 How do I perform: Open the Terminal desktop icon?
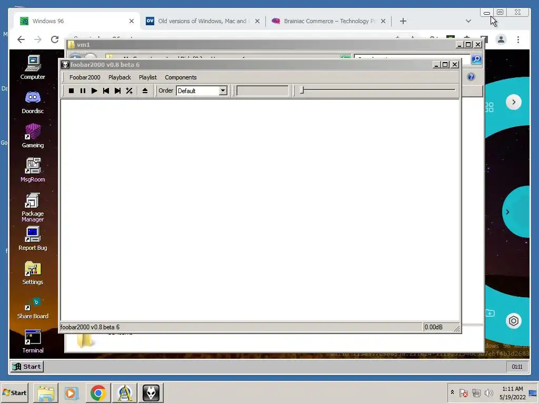pyautogui.click(x=33, y=341)
